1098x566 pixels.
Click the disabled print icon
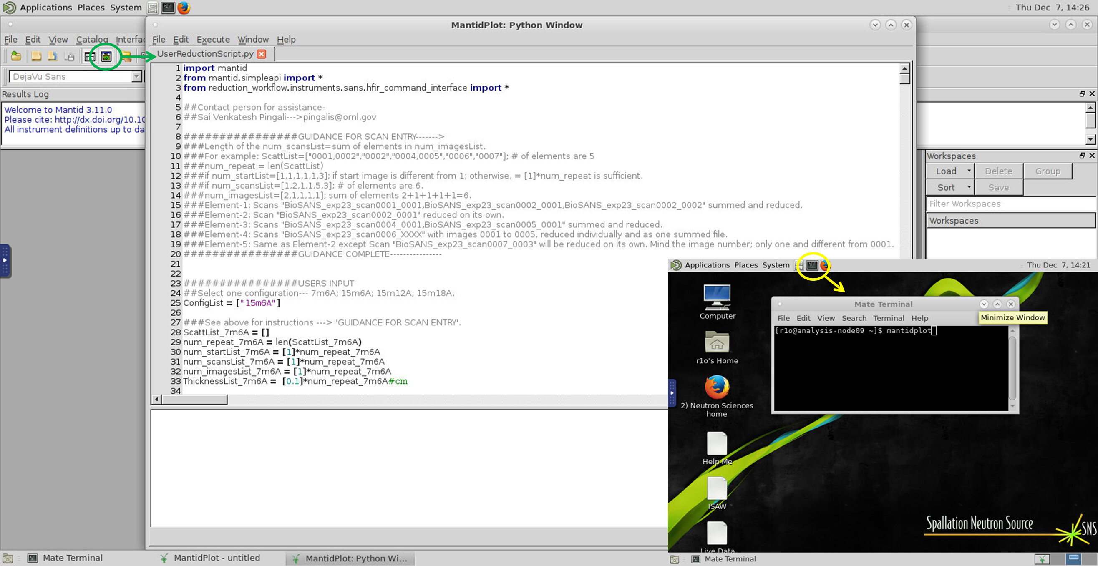click(69, 56)
